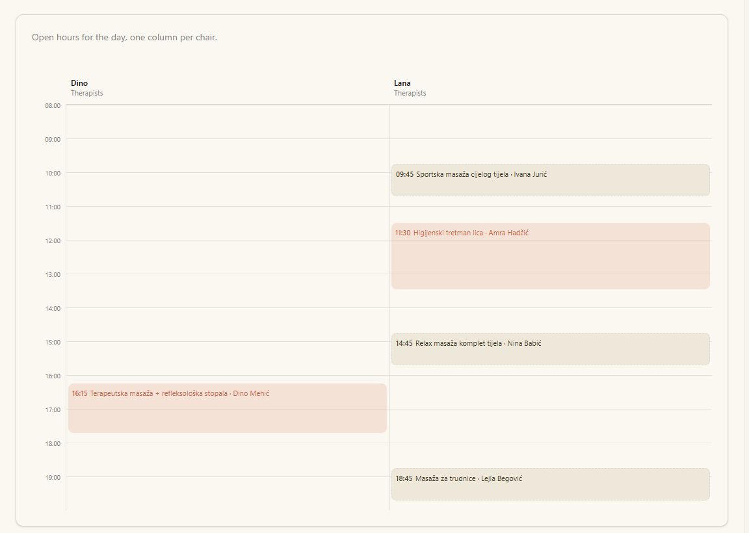Click the 13:00 time label
Viewport: 749px width, 533px height.
53,274
